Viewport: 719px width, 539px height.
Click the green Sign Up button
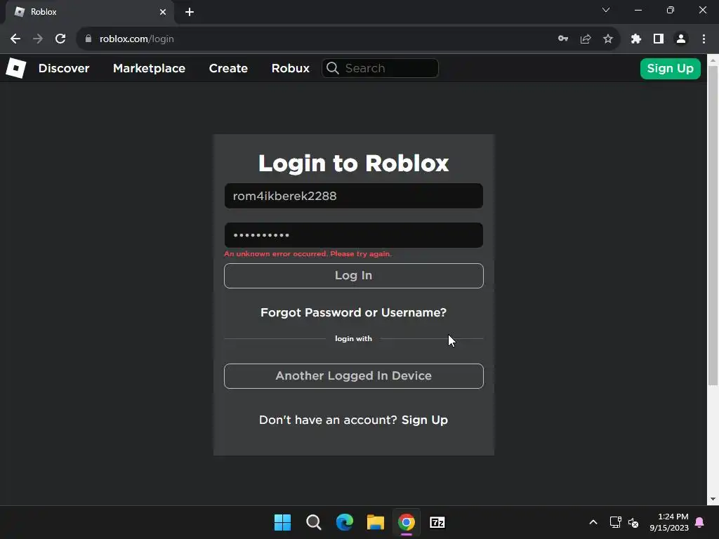tap(670, 69)
